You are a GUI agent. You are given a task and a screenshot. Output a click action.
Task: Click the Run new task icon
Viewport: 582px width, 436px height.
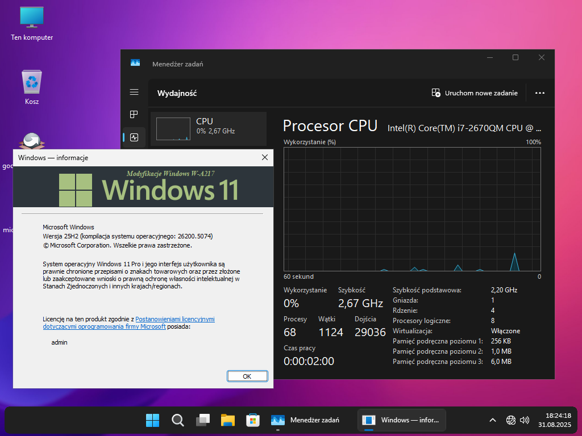click(x=436, y=93)
